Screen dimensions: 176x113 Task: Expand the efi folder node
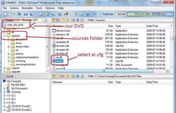click(x=4, y=32)
